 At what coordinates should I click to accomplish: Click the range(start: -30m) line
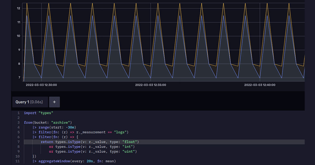tap(54, 127)
